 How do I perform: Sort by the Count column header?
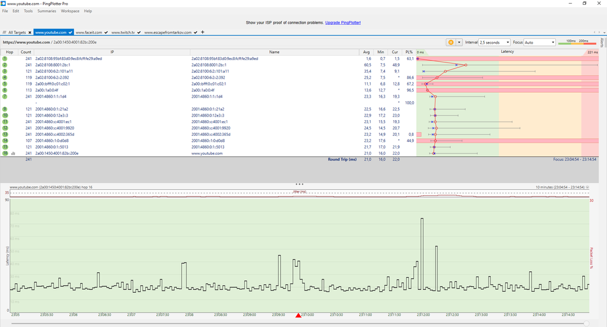(x=26, y=52)
